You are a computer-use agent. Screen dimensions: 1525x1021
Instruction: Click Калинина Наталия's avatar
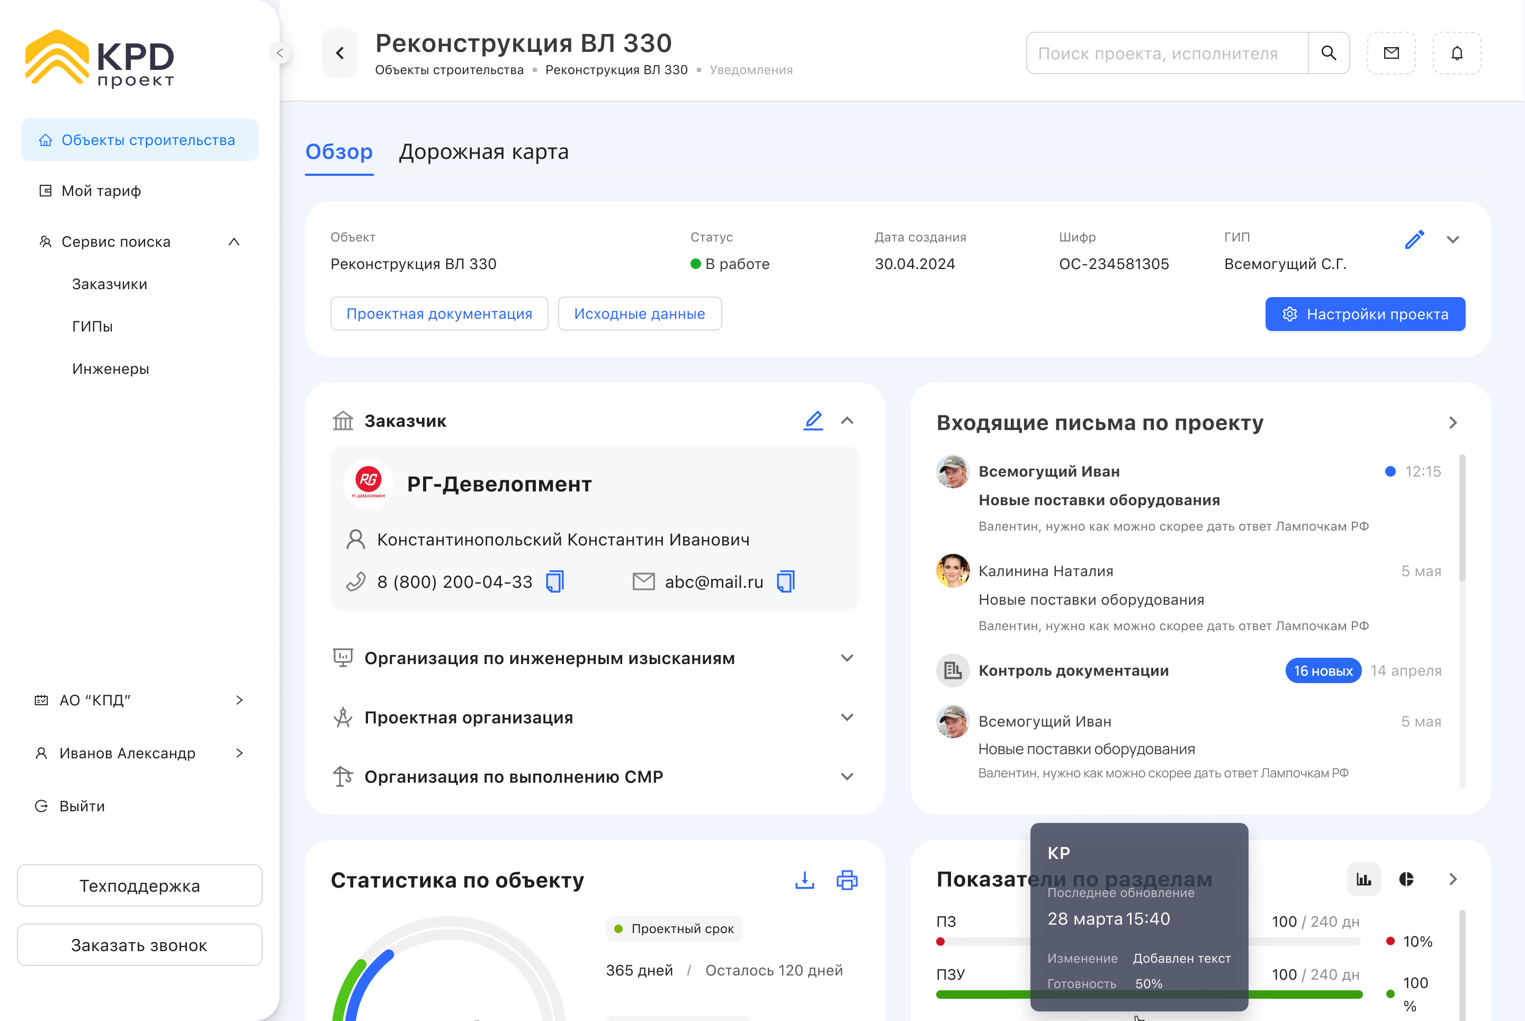click(x=953, y=571)
